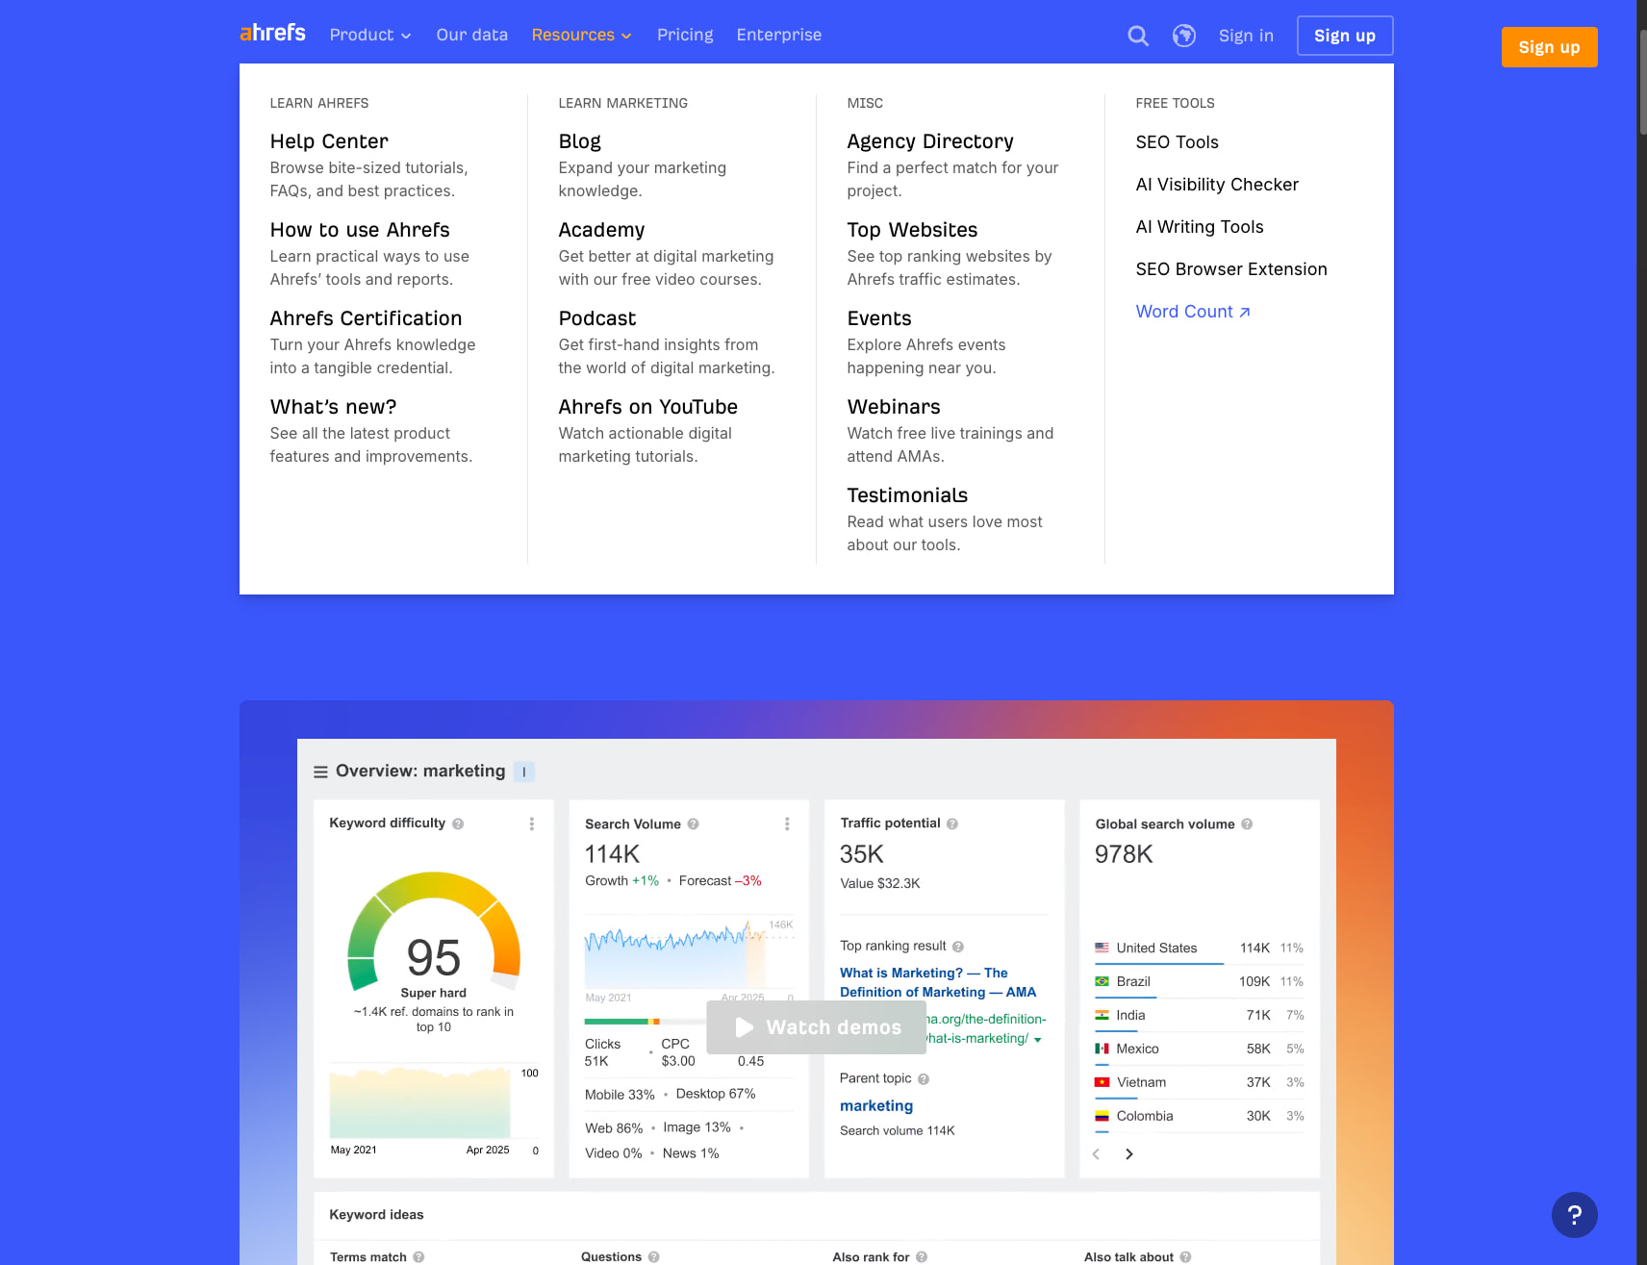Select How to use Ahrefs
Viewport: 1647px width, 1265px height.
point(360,230)
